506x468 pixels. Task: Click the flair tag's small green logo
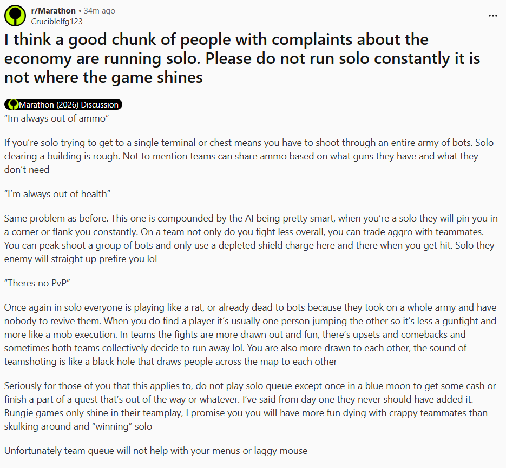13,105
